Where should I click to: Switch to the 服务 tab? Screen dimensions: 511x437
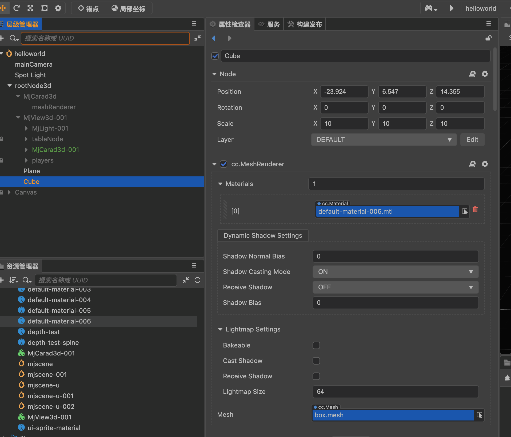click(x=269, y=25)
